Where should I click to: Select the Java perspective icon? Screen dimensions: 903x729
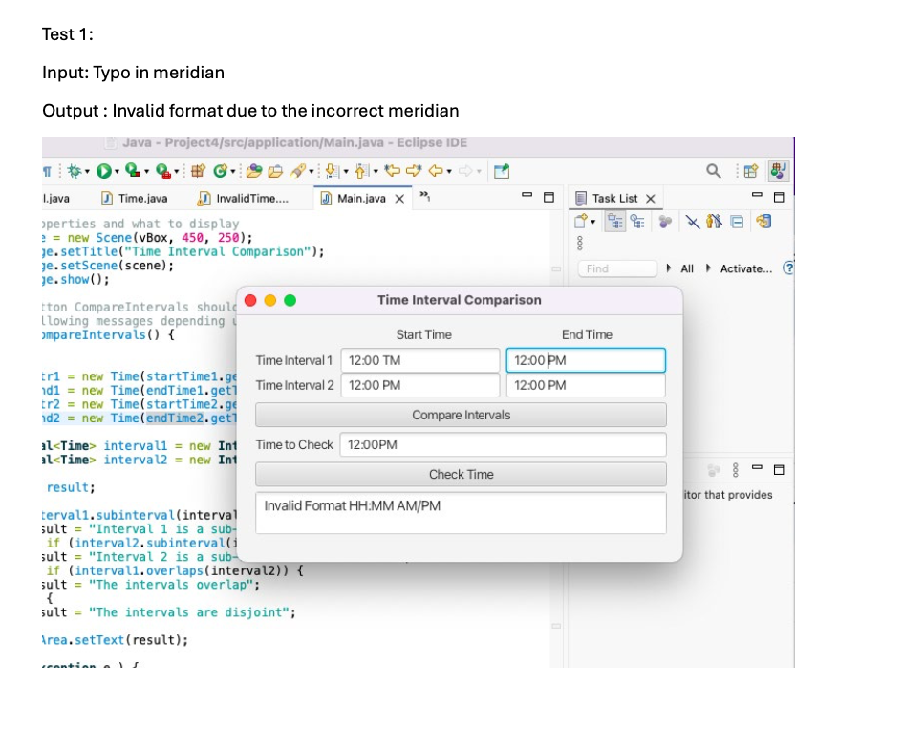click(779, 172)
